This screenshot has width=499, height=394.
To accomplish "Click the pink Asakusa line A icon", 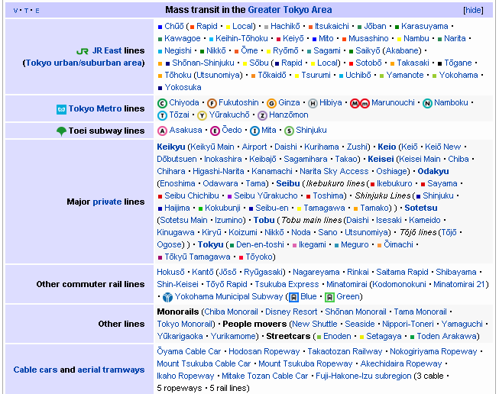I will [x=162, y=131].
